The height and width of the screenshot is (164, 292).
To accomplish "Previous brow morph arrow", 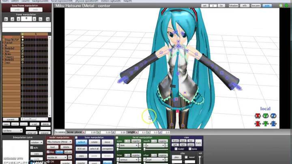I will point(118,160).
